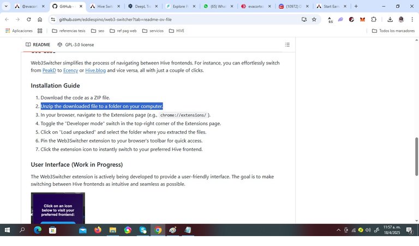The image size is (419, 246).
Task: Open the Chrome three-dot menu
Action: pyautogui.click(x=412, y=19)
